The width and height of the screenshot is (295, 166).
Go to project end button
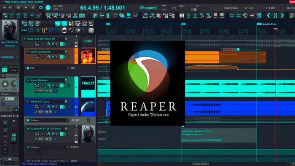coord(10,8)
